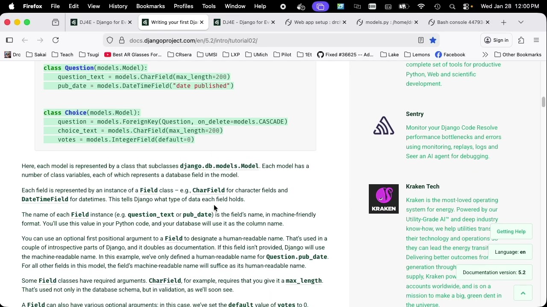Open the Tools menu
Viewport: 547px width, 307px height.
click(x=209, y=6)
